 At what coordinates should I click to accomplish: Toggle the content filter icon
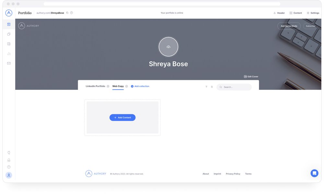206,87
